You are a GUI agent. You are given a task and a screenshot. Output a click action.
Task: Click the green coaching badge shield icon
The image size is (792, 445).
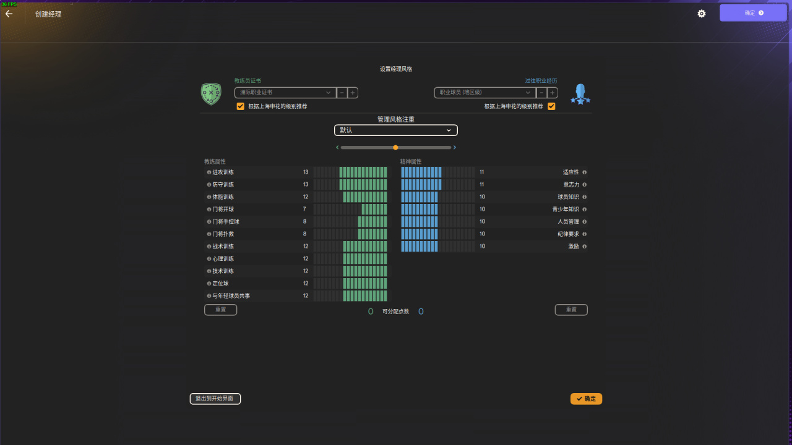pyautogui.click(x=211, y=94)
